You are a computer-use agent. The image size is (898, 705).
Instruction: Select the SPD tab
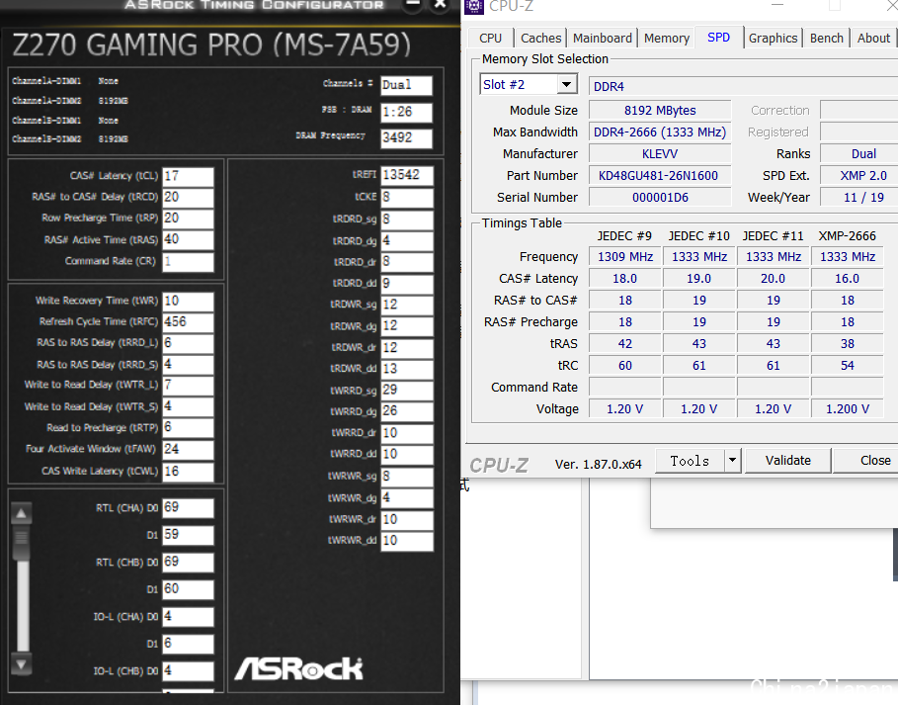tap(719, 38)
